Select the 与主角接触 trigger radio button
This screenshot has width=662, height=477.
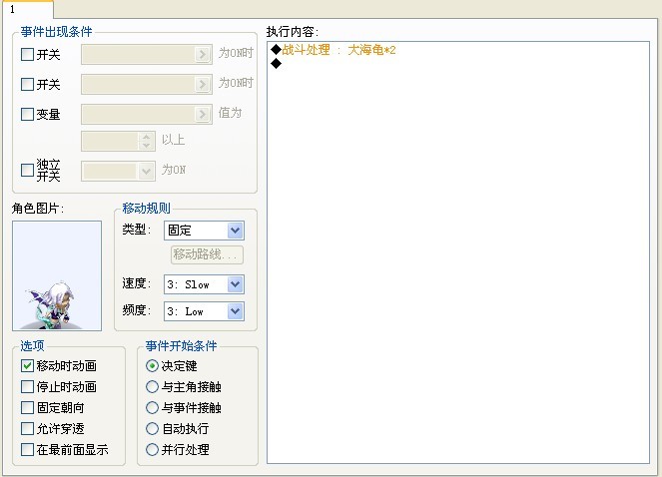click(152, 386)
